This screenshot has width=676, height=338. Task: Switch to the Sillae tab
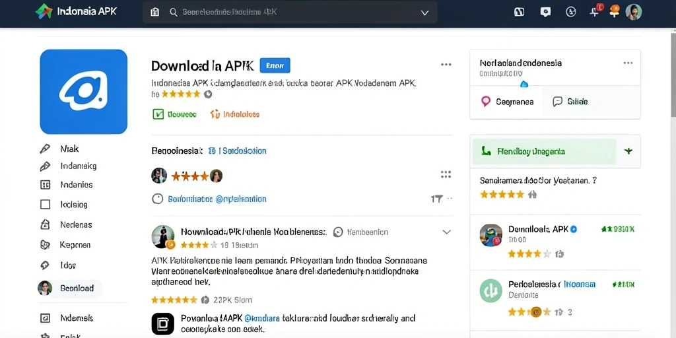tap(570, 102)
